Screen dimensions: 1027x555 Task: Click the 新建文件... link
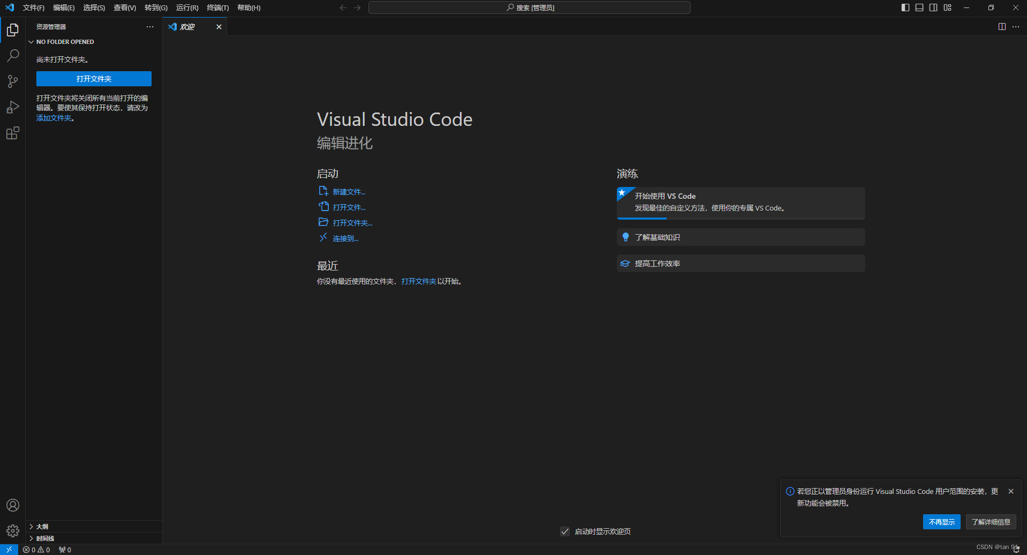click(x=349, y=192)
